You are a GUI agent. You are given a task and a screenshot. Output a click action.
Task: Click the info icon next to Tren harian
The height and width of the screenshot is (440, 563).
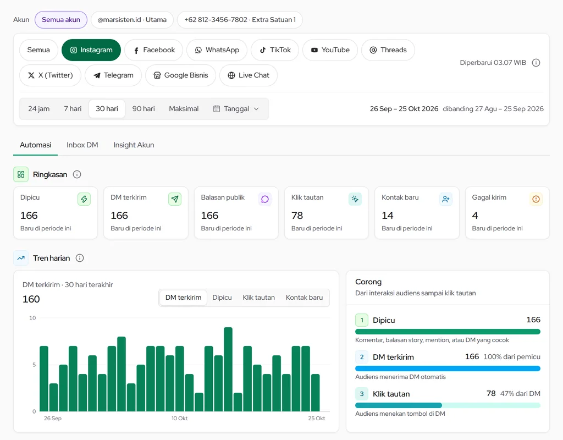[x=80, y=258]
